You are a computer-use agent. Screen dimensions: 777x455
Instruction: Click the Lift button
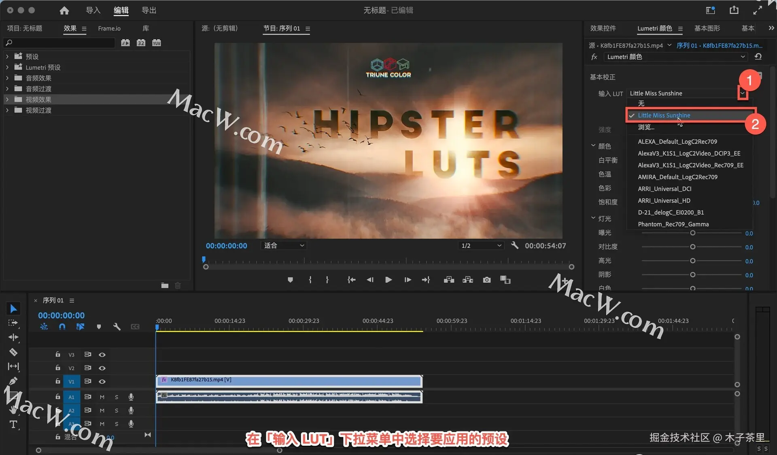coord(449,280)
